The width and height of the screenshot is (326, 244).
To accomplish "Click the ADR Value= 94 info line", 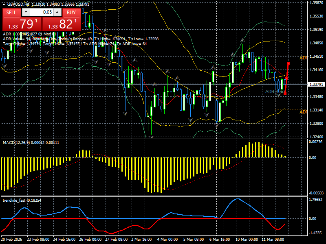I will click(x=81, y=39).
